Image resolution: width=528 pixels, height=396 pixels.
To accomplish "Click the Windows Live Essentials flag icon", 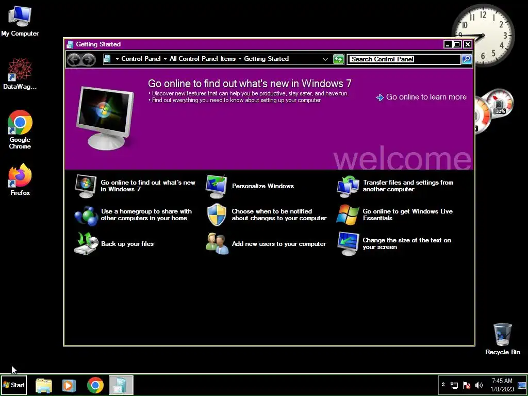I will tap(348, 214).
